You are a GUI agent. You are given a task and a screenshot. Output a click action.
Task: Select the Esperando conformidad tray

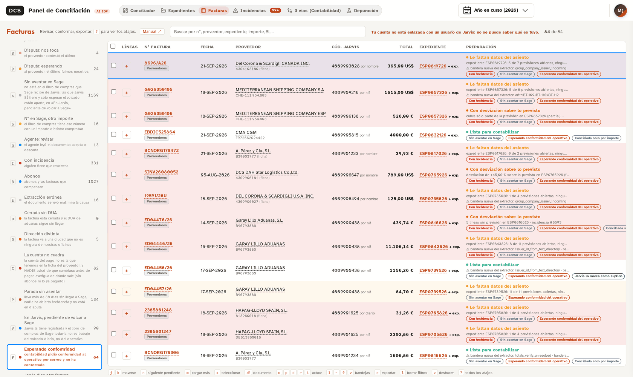pos(55,357)
